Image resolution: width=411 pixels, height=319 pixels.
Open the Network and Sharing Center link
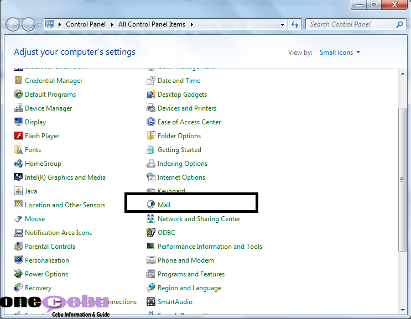(x=199, y=219)
